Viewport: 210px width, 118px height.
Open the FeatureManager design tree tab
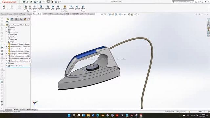point(8,19)
